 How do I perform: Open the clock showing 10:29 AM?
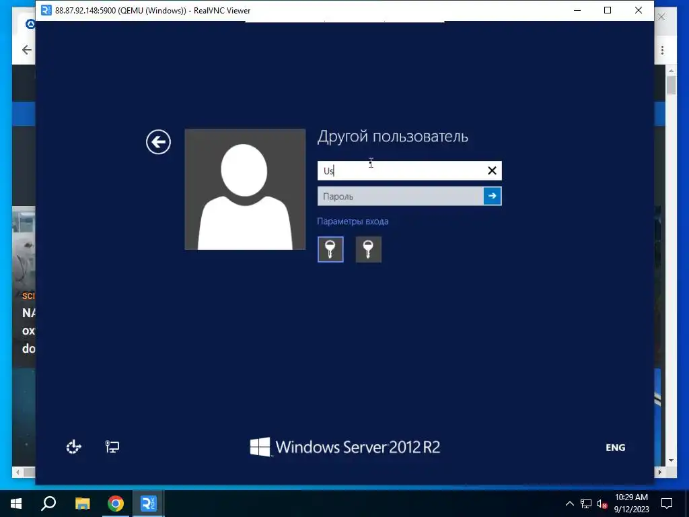[631, 504]
